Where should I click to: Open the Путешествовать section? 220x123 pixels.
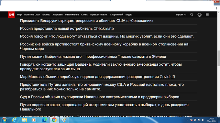99,15
